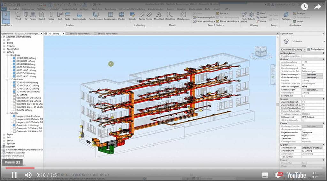Mute the video volume speaker
Image resolution: width=327 pixels, height=181 pixels.
click(28, 175)
